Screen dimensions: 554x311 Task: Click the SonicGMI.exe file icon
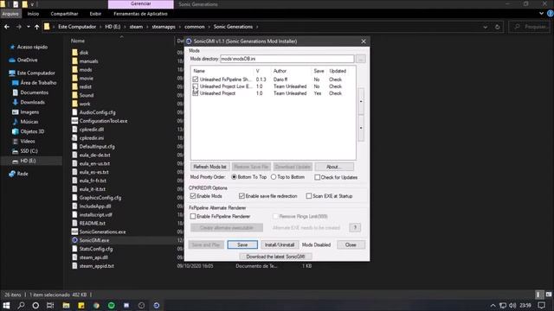(74, 240)
